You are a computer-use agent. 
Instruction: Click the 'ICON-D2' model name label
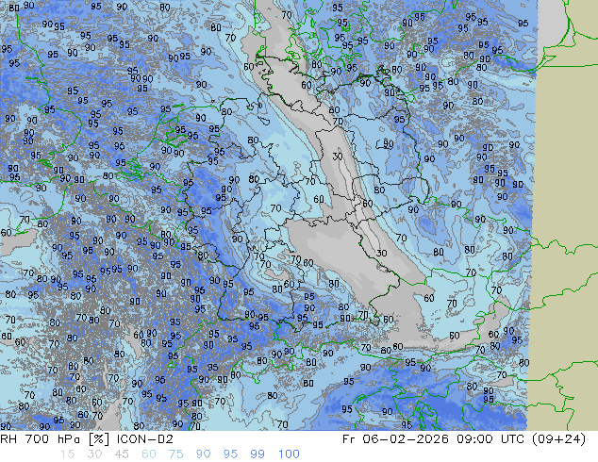145,439
